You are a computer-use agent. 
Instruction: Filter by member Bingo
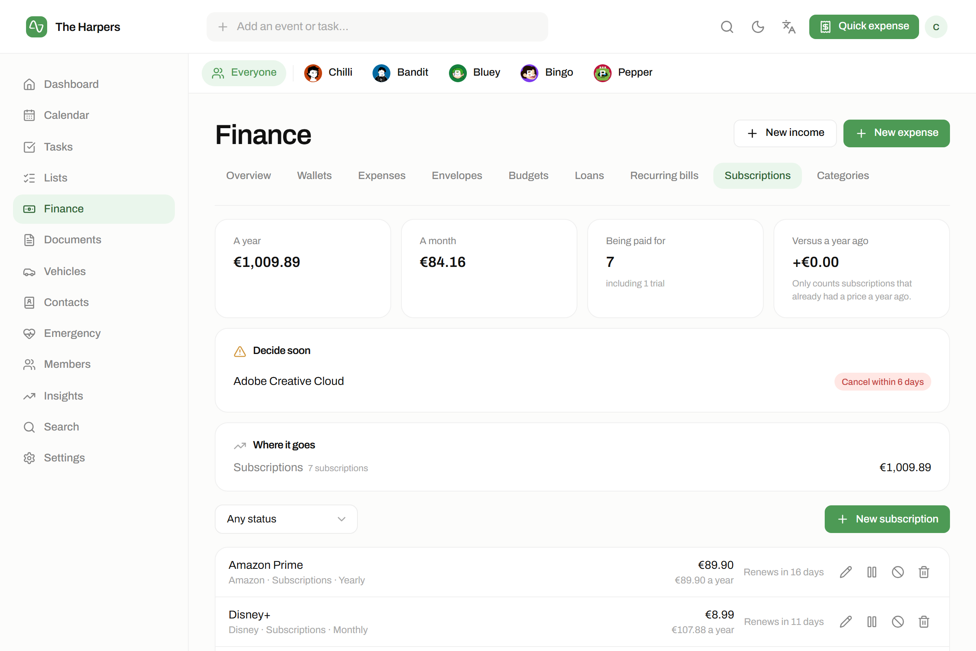click(547, 73)
